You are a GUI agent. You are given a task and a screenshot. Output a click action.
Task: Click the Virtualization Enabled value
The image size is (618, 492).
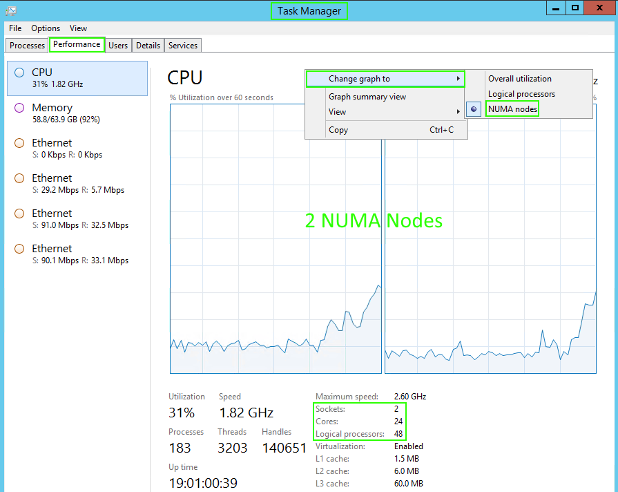pyautogui.click(x=408, y=446)
